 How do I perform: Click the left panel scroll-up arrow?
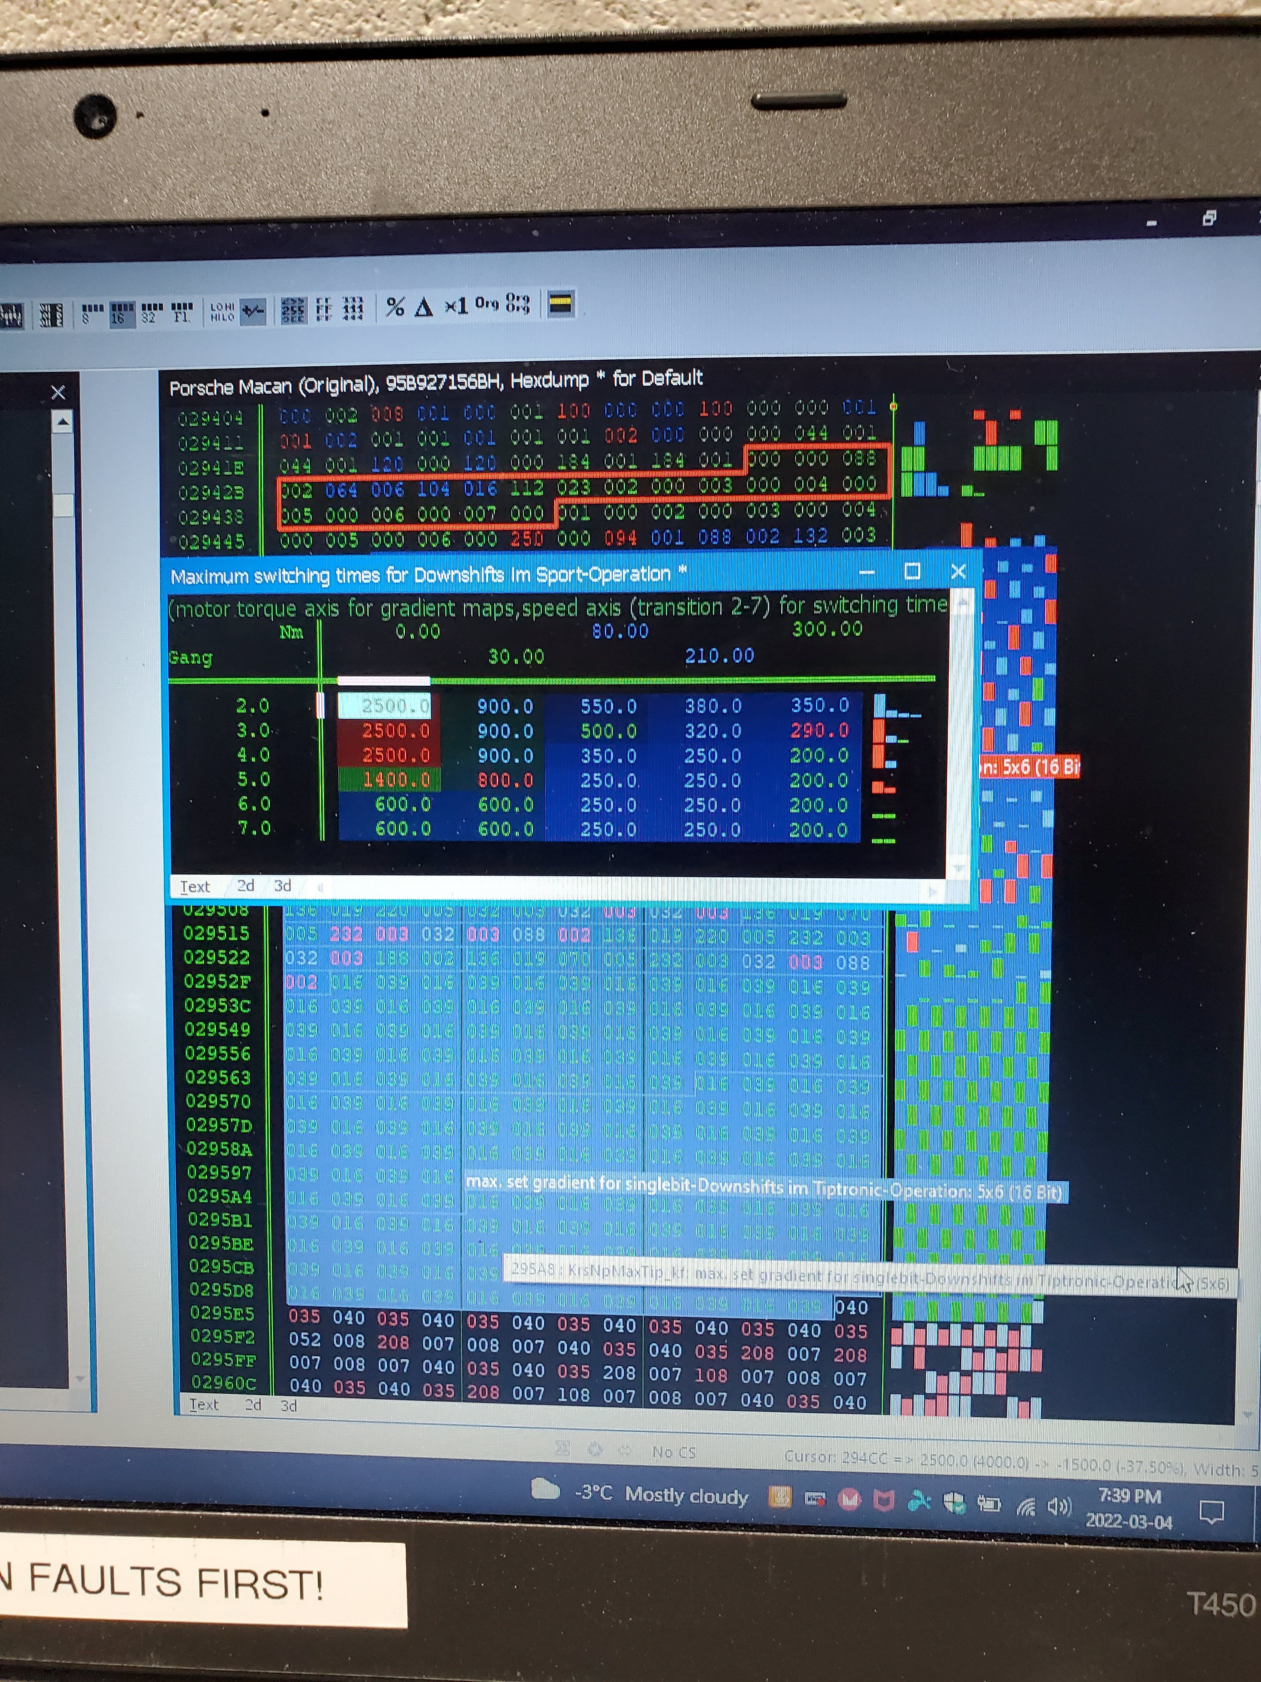pos(62,421)
